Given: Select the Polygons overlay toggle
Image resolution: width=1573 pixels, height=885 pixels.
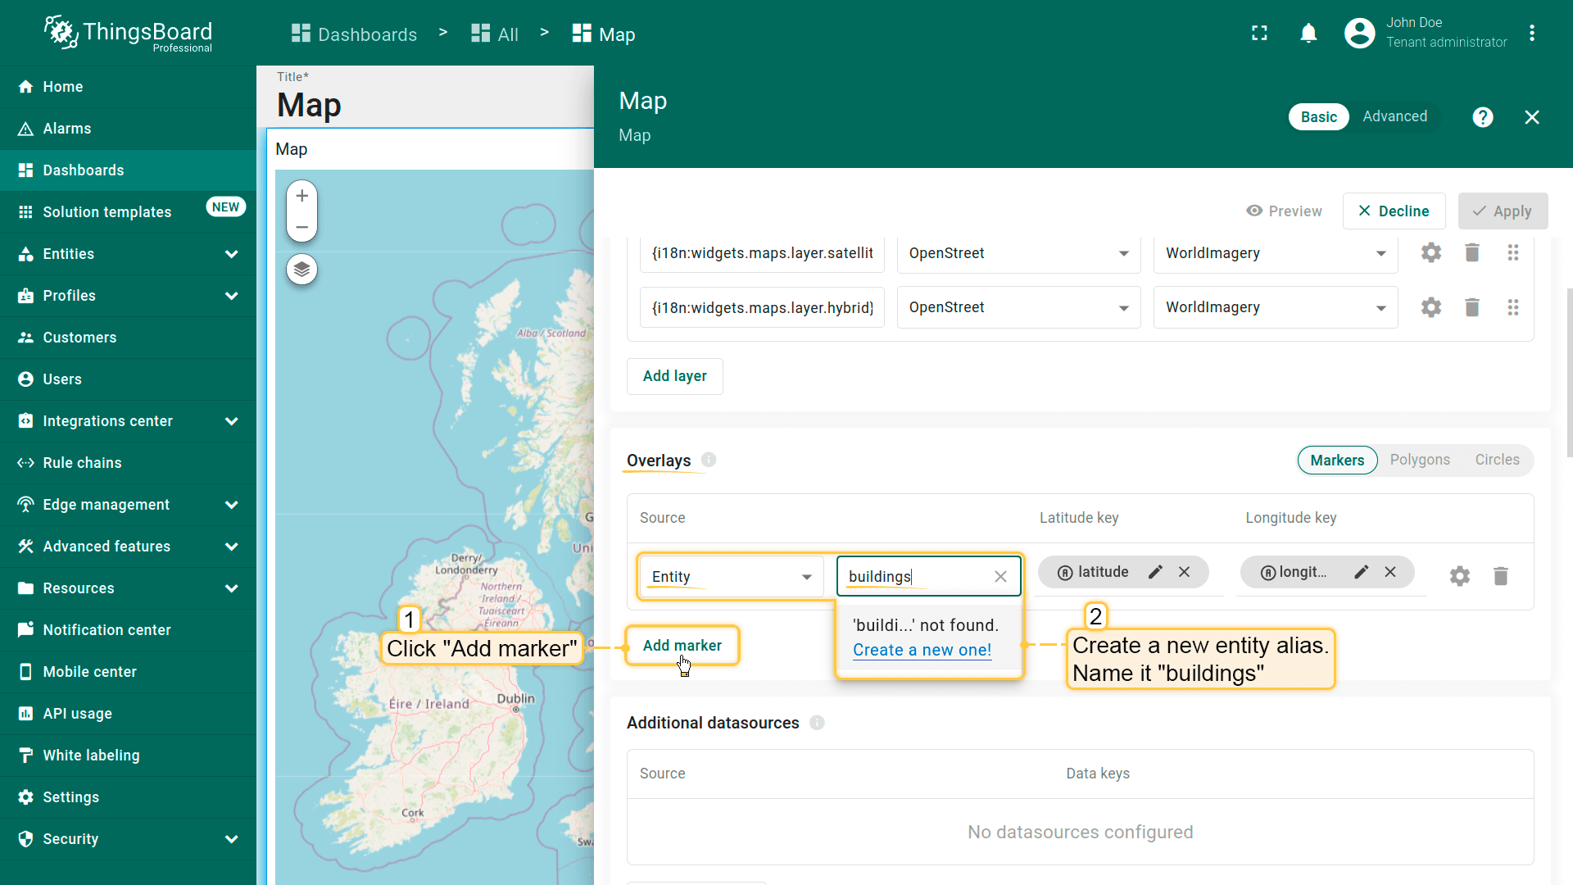Looking at the screenshot, I should click(1419, 460).
